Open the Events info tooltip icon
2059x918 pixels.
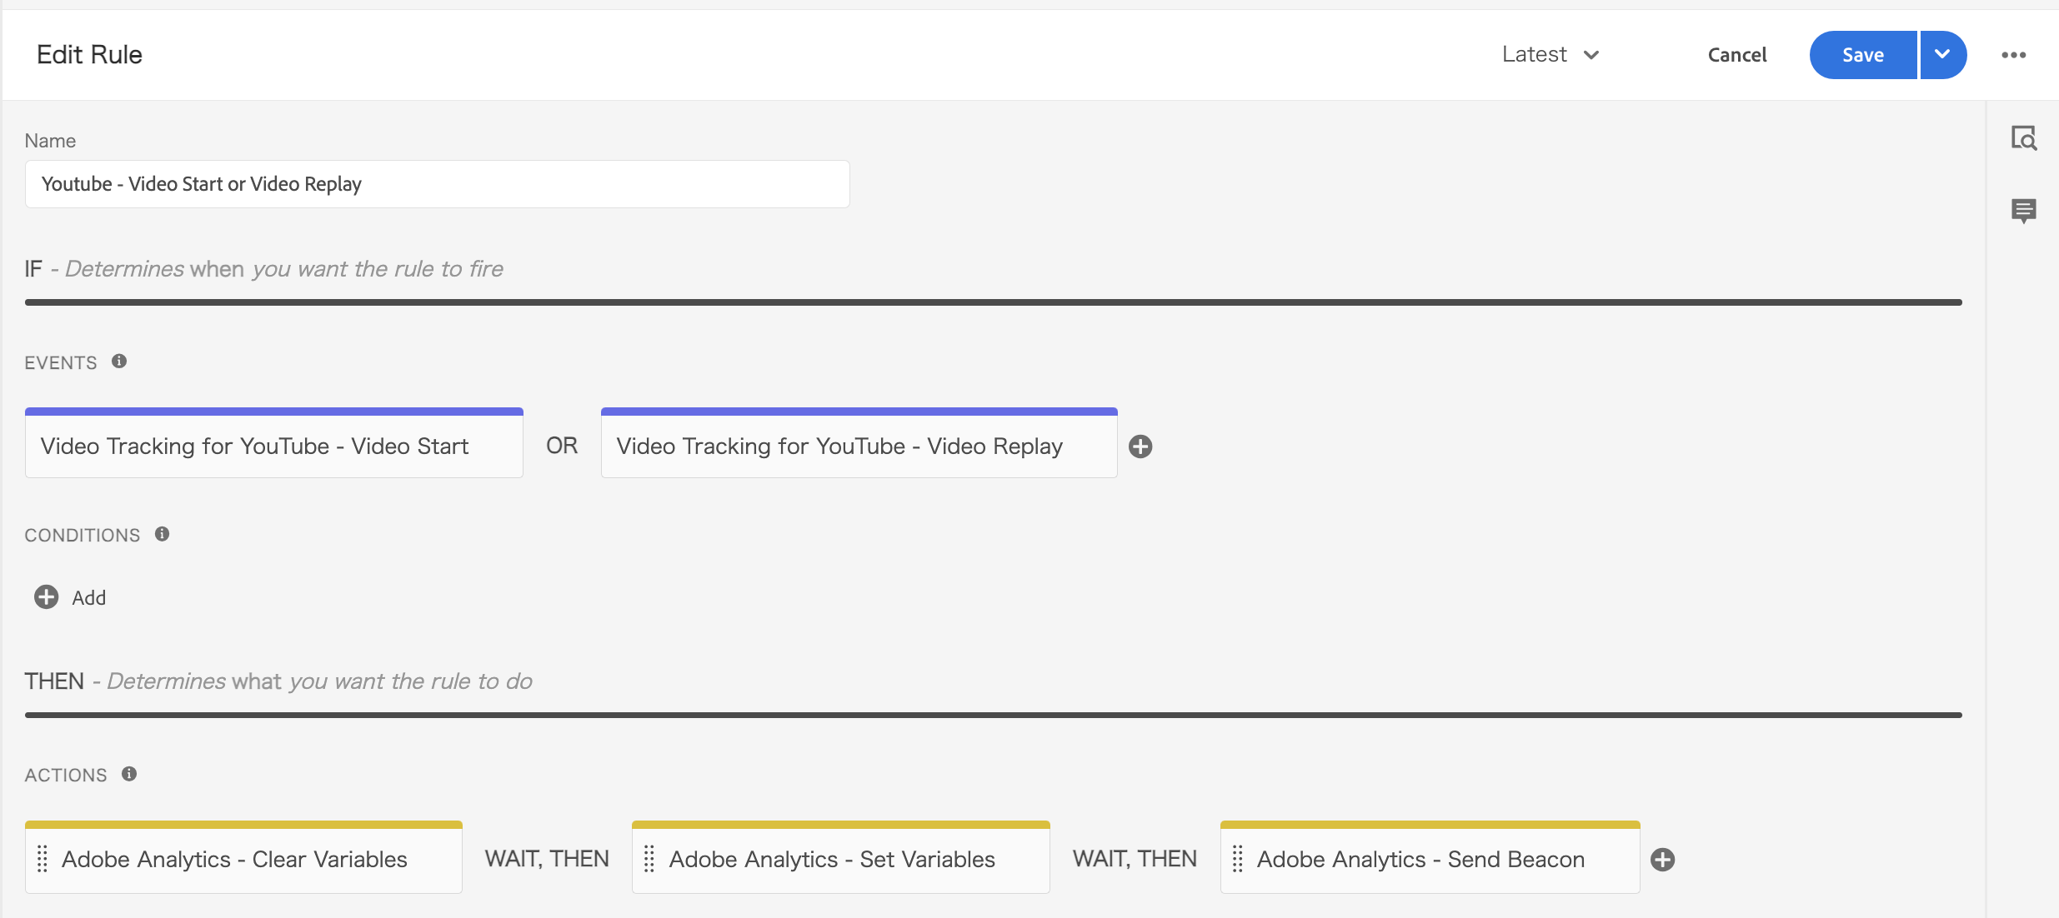[119, 362]
